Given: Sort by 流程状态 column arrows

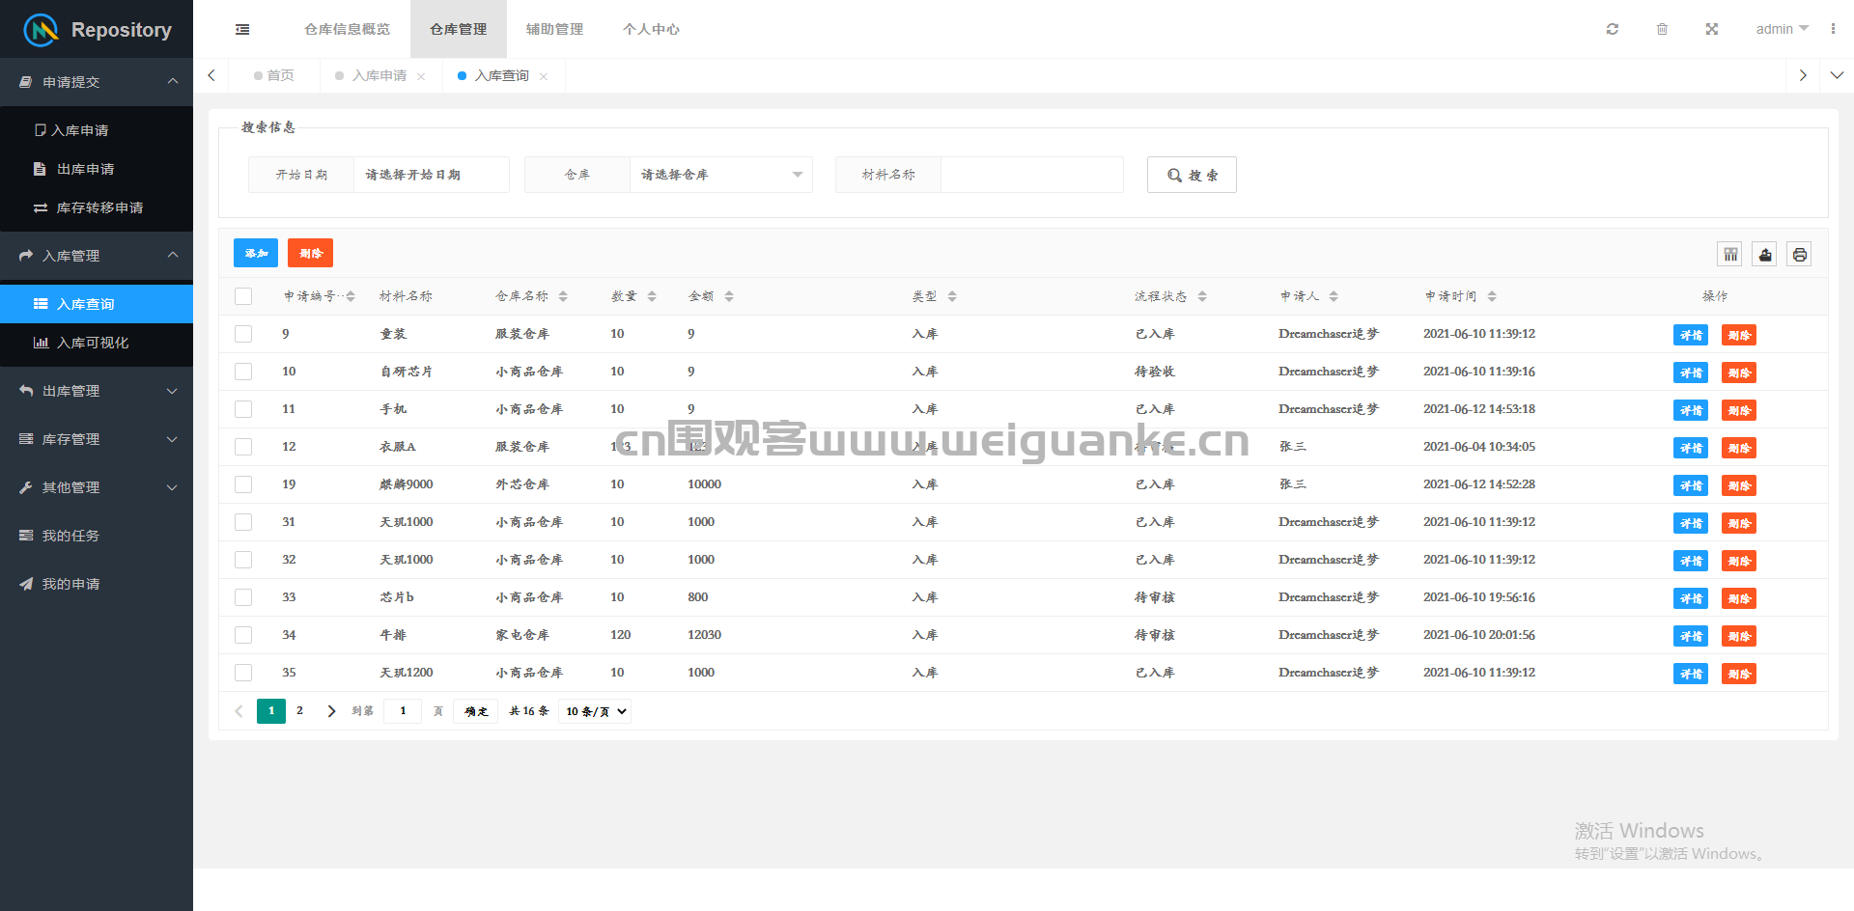Looking at the screenshot, I should [x=1202, y=296].
